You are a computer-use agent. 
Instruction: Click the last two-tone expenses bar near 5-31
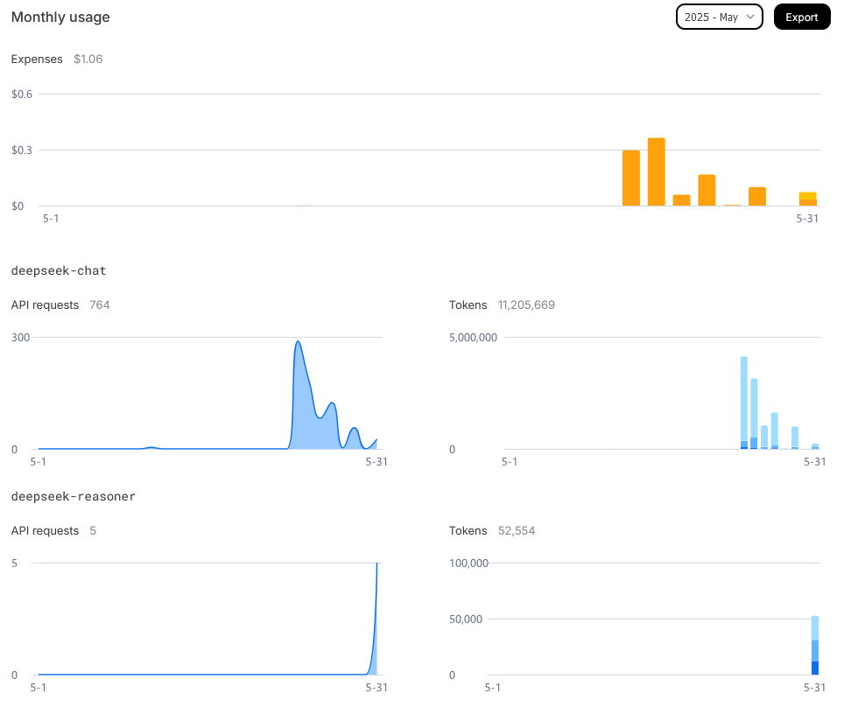click(807, 199)
